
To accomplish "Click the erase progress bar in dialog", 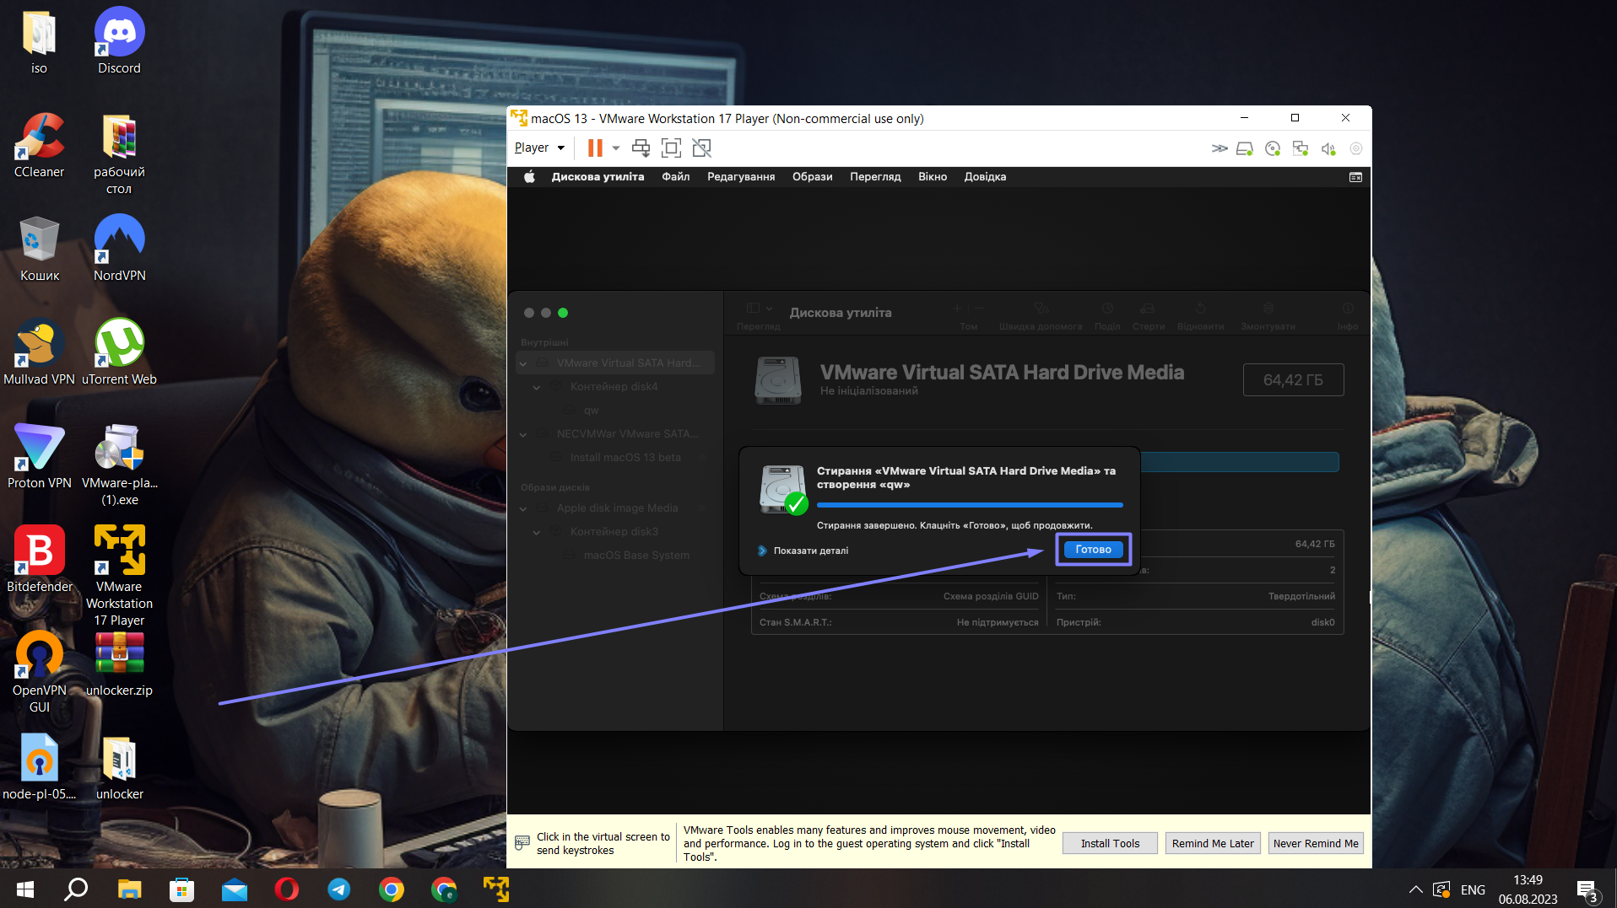I will coord(970,505).
